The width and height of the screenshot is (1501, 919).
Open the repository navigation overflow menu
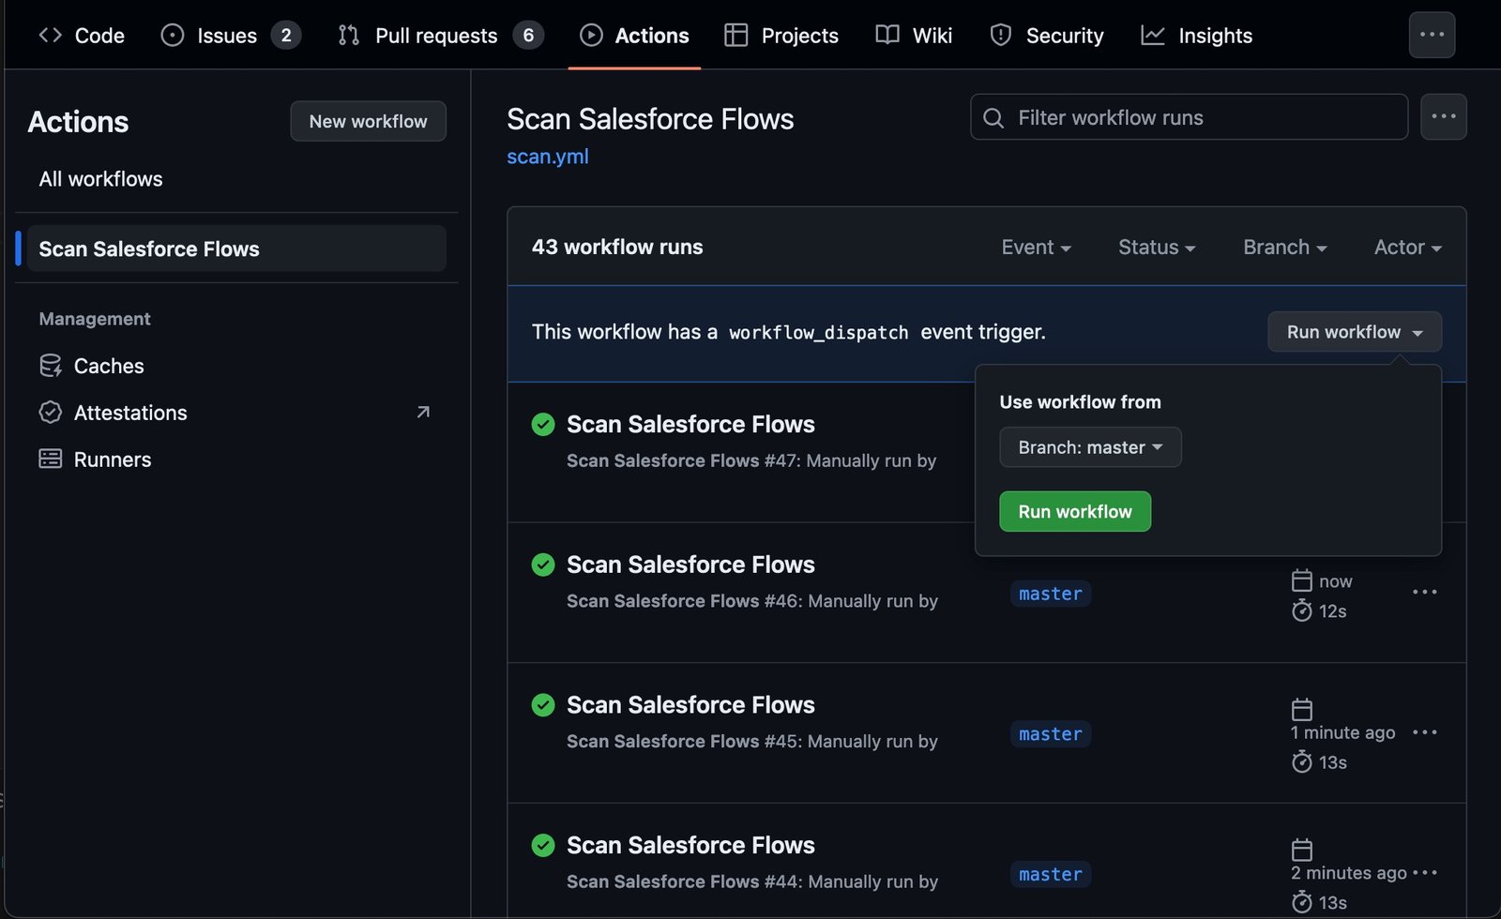click(x=1432, y=35)
